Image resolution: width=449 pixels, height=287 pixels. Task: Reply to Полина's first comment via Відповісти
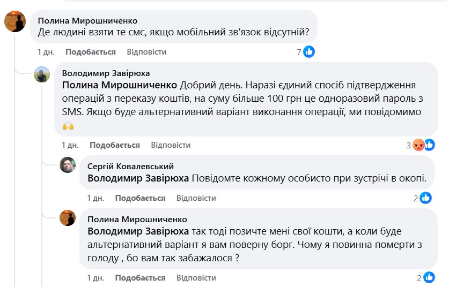(x=146, y=52)
